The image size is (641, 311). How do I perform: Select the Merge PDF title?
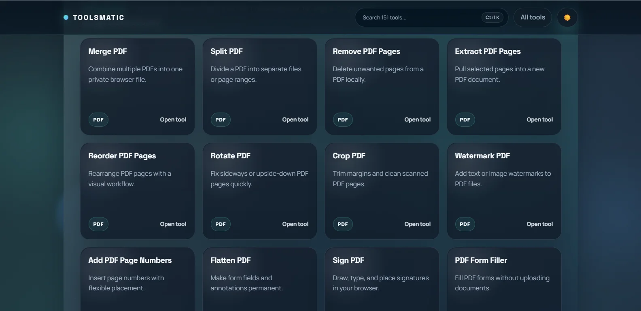click(x=108, y=51)
